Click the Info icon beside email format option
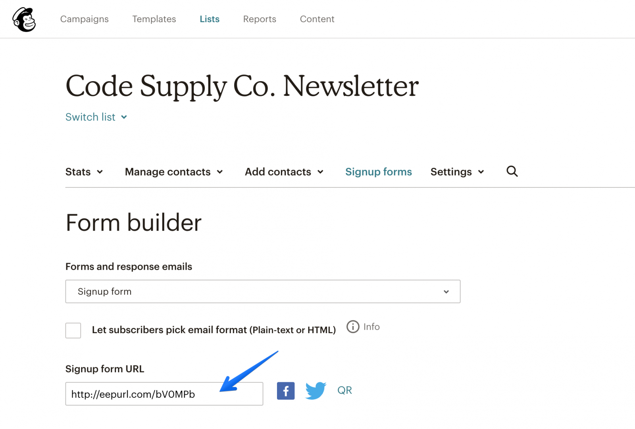The width and height of the screenshot is (635, 429). tap(352, 327)
